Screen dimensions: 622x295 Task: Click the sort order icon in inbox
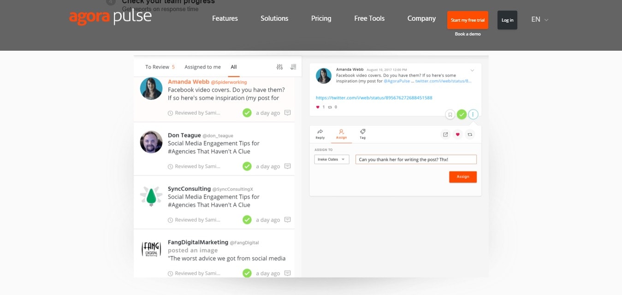click(293, 67)
